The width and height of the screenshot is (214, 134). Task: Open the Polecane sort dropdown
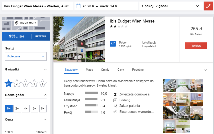(x=26, y=56)
